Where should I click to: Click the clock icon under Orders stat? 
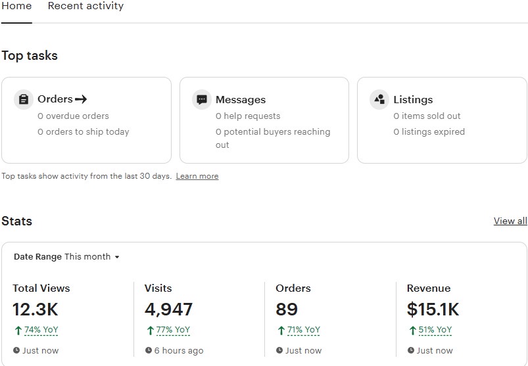(279, 350)
